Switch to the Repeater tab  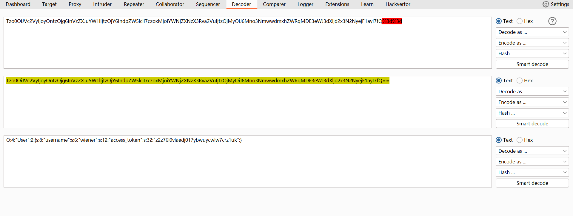click(134, 4)
